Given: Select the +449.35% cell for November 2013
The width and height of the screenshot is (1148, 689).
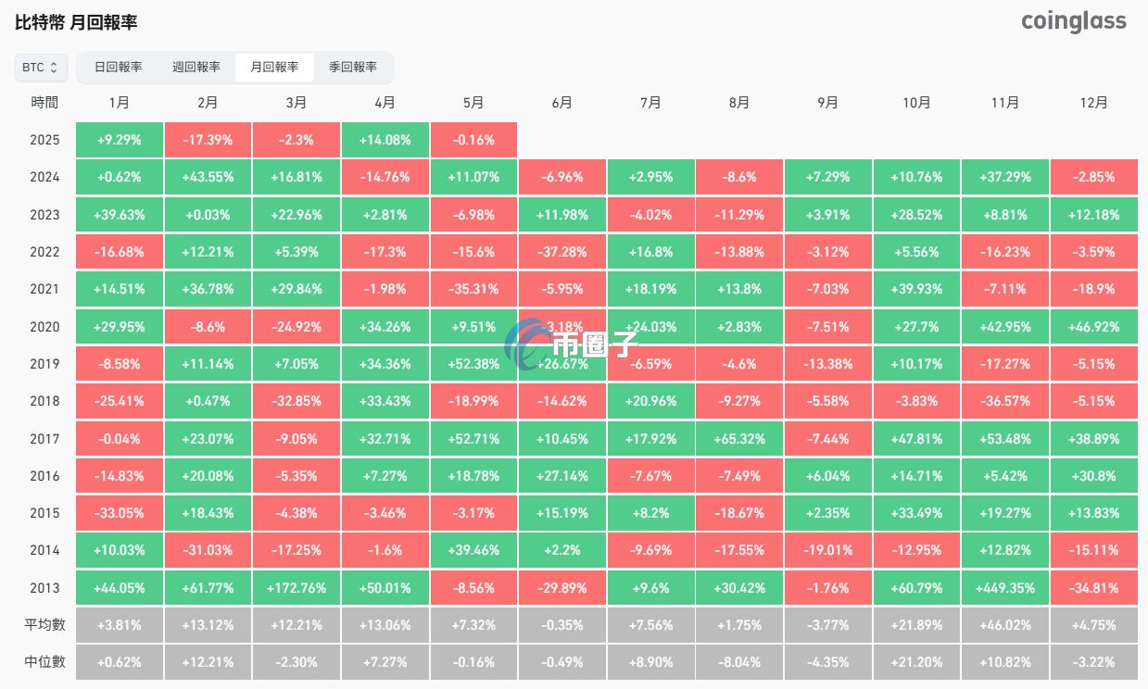Looking at the screenshot, I should click(1004, 587).
